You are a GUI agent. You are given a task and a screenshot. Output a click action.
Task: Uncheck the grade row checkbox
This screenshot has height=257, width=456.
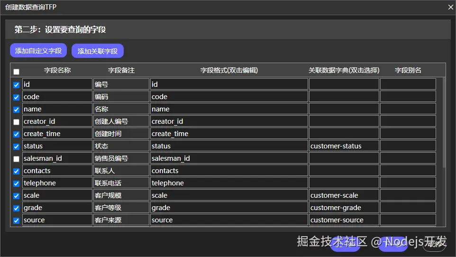coord(16,208)
